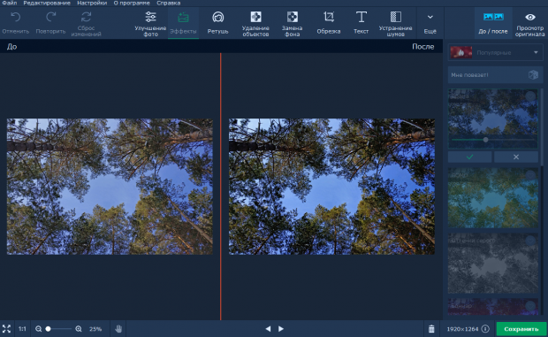Open Устранение шумов noise removal

pos(395,23)
